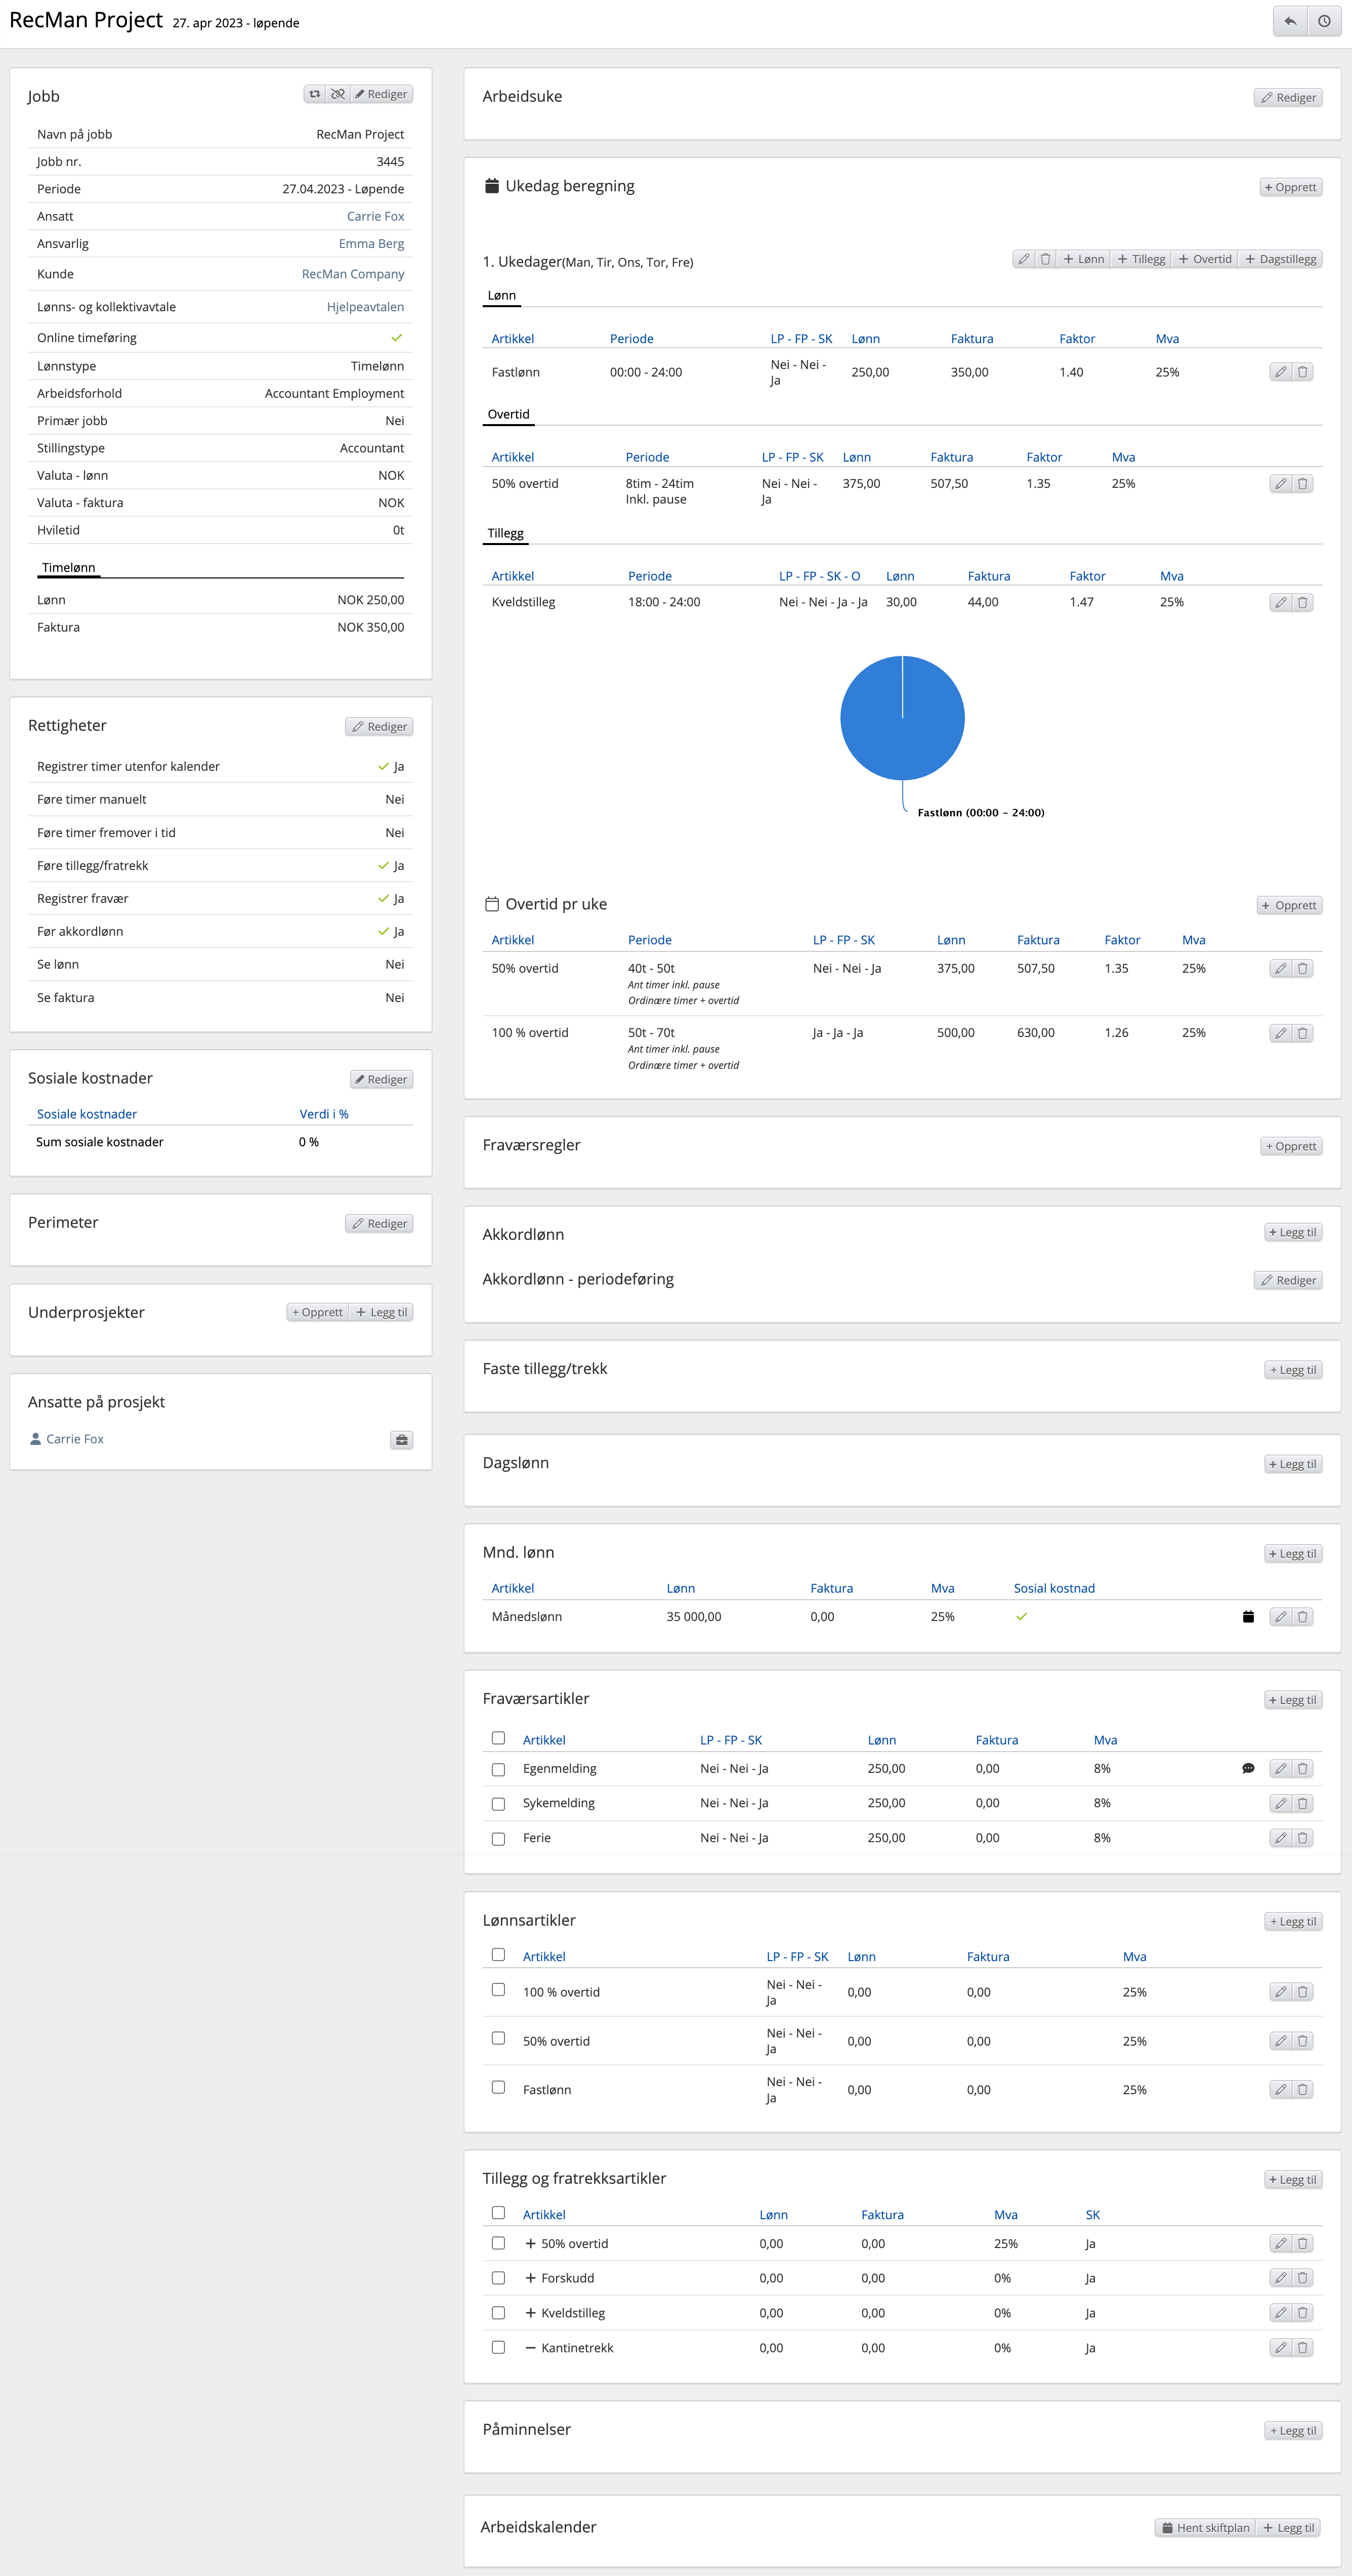Open the Hjelpeavtalen link

coord(365,307)
